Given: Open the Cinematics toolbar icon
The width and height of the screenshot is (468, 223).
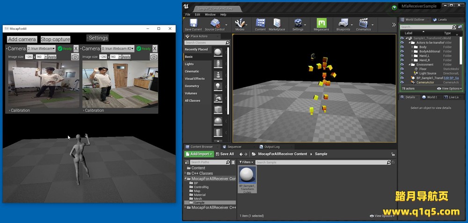Looking at the screenshot, I should [x=363, y=24].
